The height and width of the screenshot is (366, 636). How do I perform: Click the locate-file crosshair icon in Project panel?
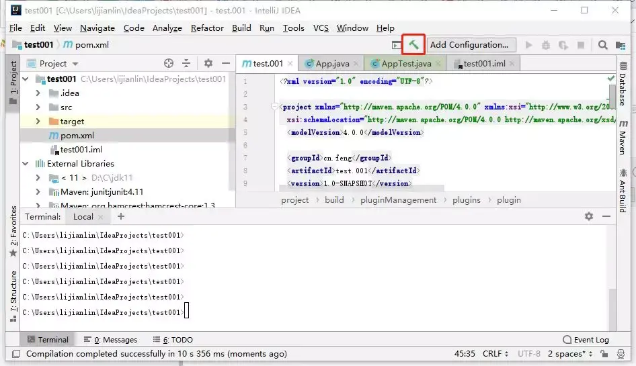169,63
